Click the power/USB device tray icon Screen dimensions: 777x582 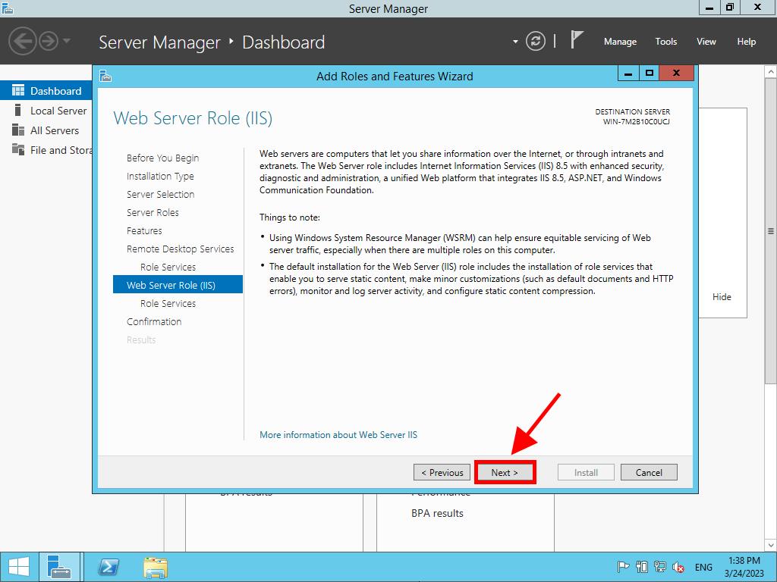(x=642, y=567)
